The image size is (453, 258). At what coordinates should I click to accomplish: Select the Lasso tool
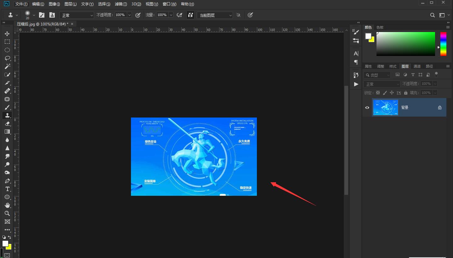[x=7, y=58]
